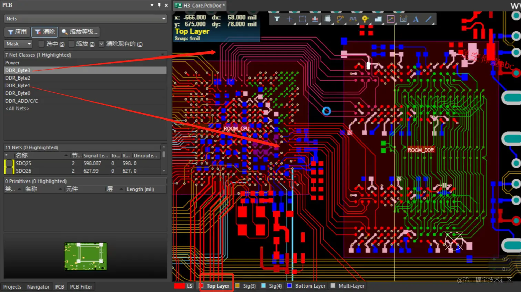This screenshot has height=292, width=521.
Task: Click the 缩放等级 zoom level button
Action: 79,32
